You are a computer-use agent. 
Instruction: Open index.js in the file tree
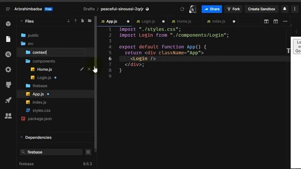click(x=40, y=102)
